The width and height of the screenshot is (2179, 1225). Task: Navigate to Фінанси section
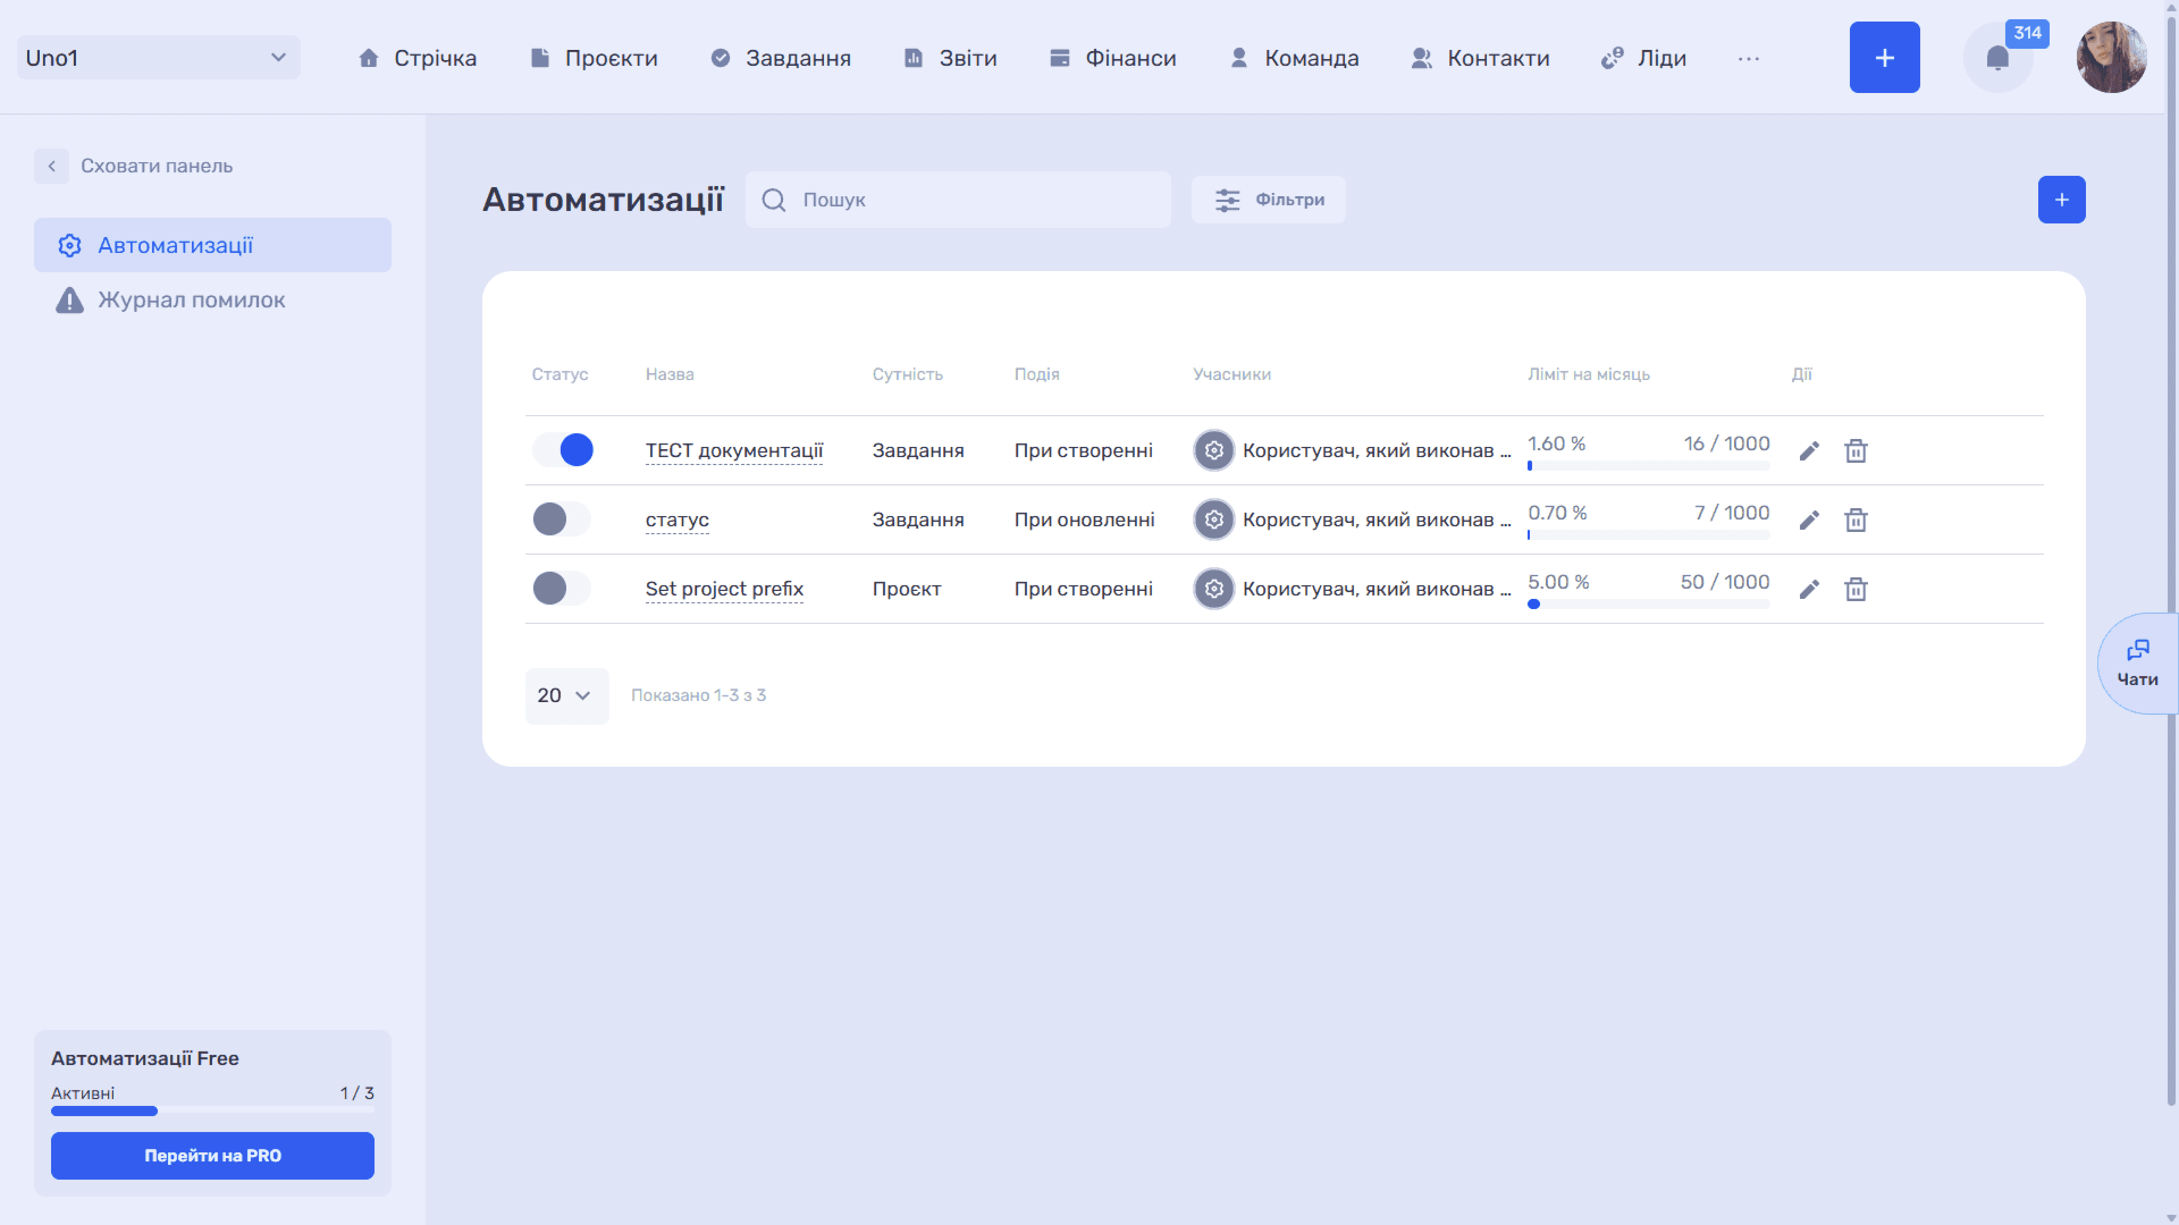click(1112, 57)
